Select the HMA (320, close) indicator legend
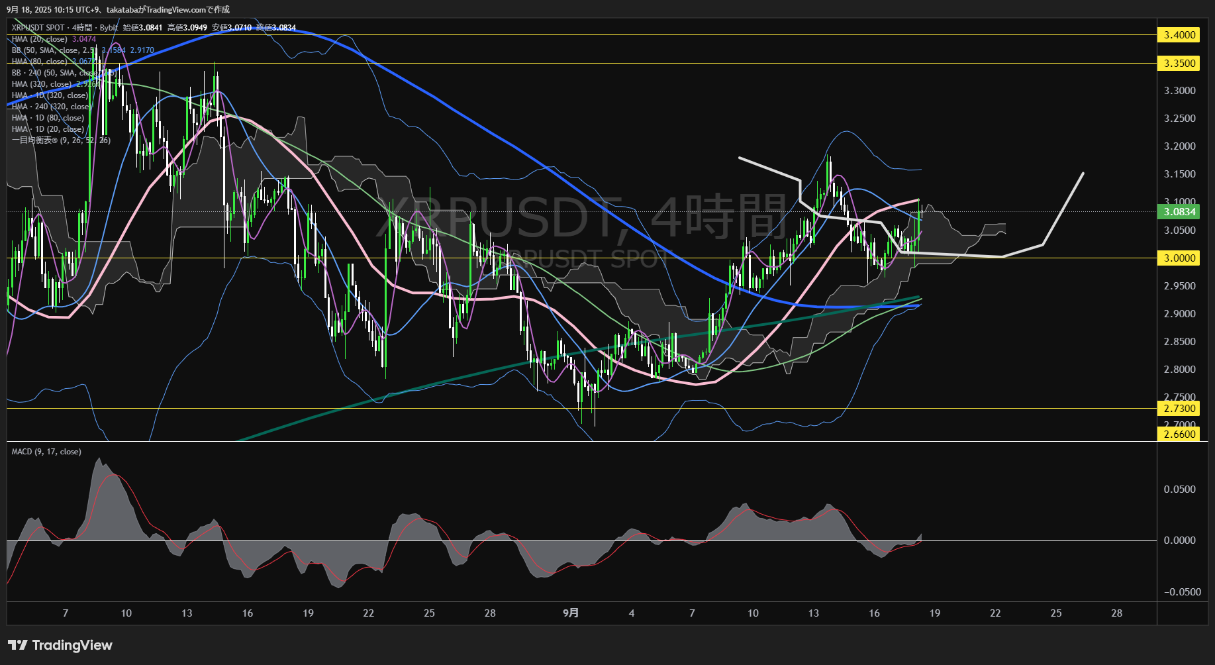Viewport: 1215px width, 665px height. click(42, 84)
